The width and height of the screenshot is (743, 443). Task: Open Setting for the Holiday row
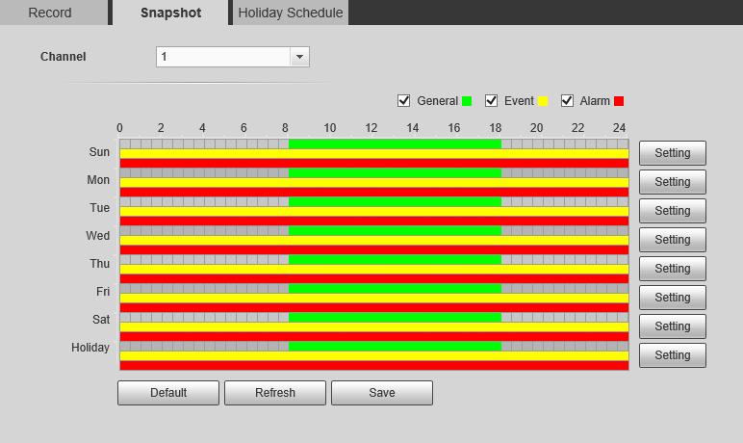(673, 355)
